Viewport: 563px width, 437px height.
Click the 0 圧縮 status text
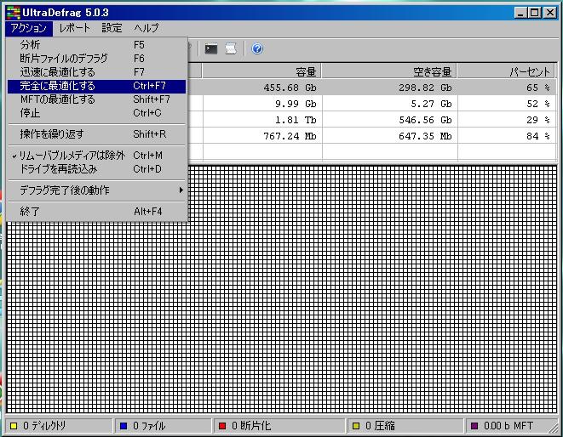pyautogui.click(x=380, y=426)
